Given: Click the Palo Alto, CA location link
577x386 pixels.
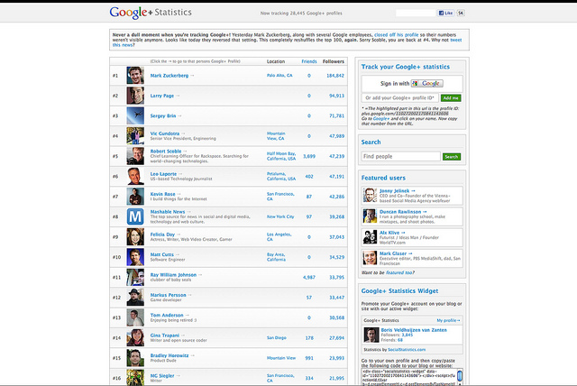Looking at the screenshot, I should tap(279, 76).
